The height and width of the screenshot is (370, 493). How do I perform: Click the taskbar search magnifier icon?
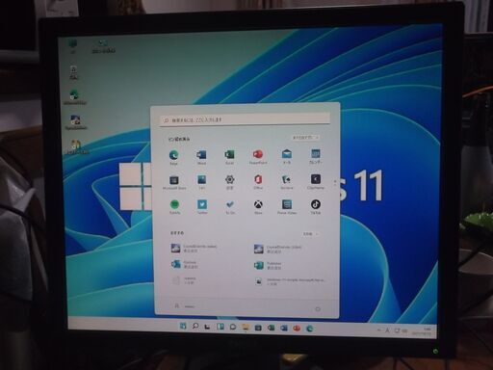coord(195,326)
